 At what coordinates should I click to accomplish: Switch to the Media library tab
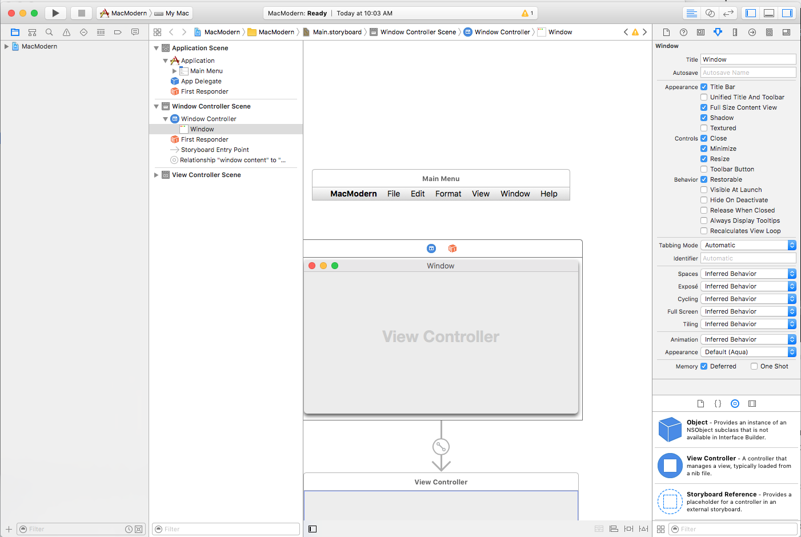point(752,403)
